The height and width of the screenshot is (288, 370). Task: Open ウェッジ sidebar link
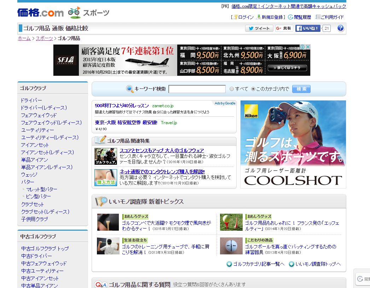[29, 175]
